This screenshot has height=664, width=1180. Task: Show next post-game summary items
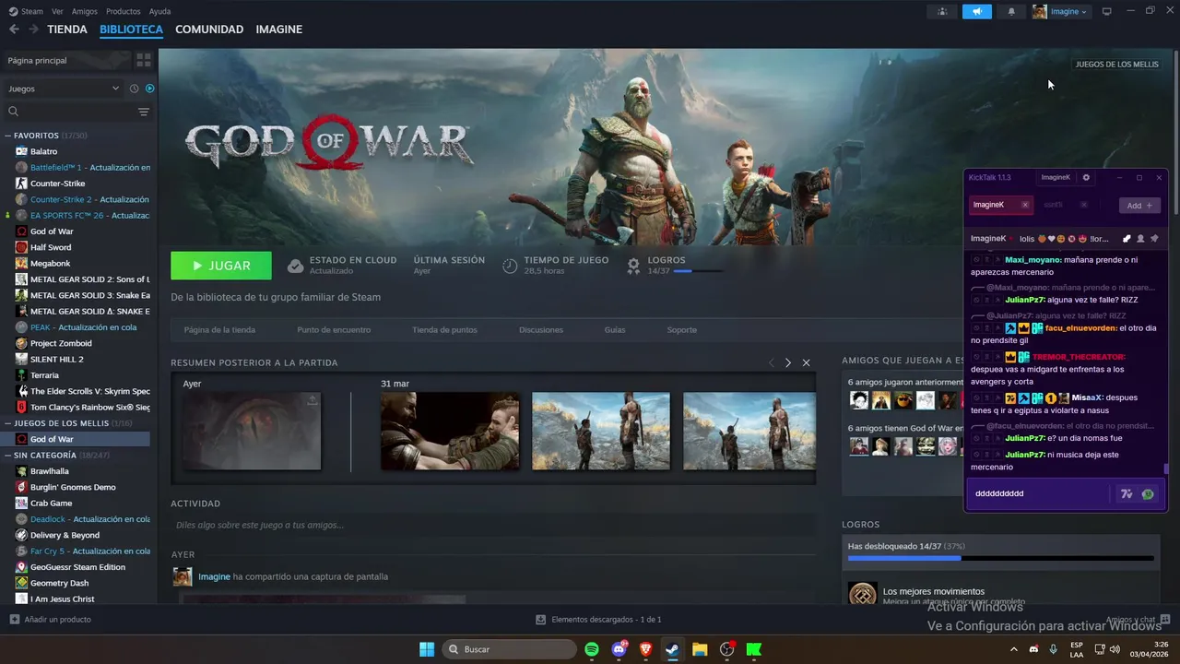[x=787, y=362]
